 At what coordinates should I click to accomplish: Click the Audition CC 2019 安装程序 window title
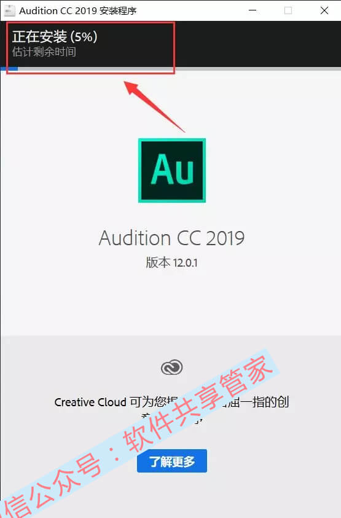click(x=78, y=11)
